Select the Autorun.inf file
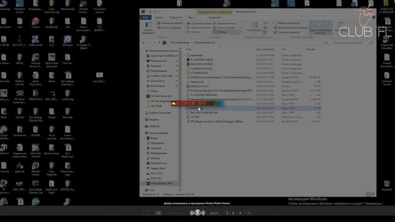The image size is (395, 222). [x=197, y=81]
